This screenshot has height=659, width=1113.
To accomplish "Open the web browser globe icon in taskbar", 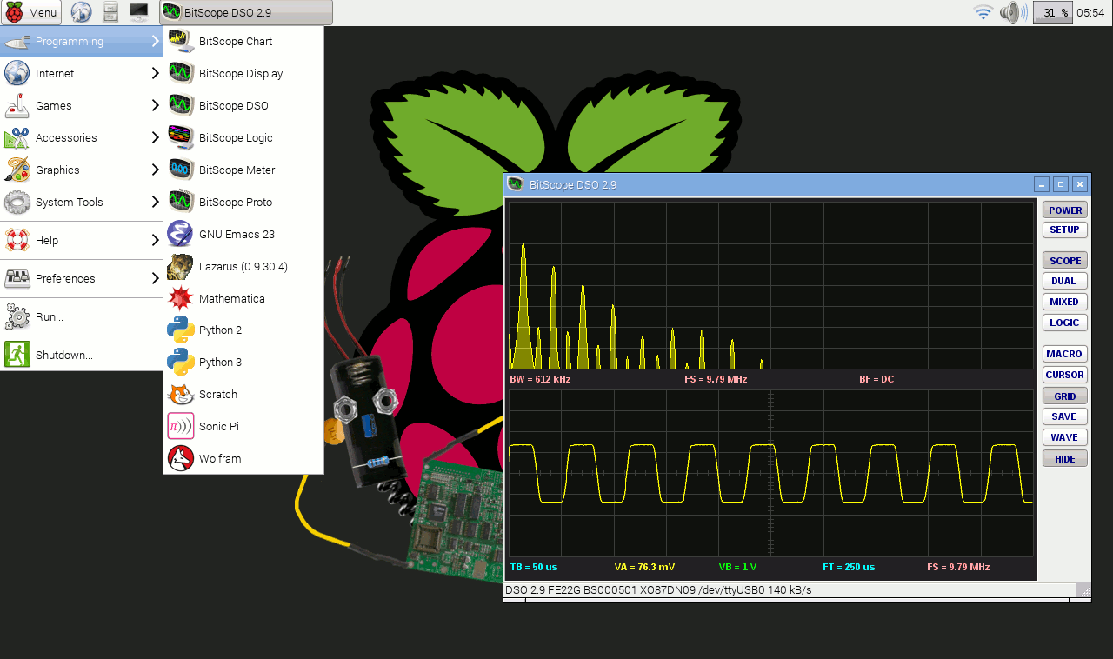I will click(81, 12).
